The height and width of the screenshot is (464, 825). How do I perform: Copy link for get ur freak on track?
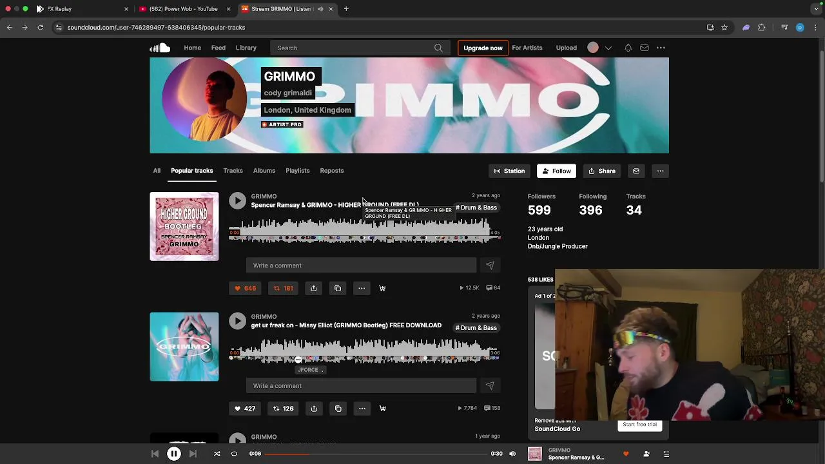pos(338,409)
